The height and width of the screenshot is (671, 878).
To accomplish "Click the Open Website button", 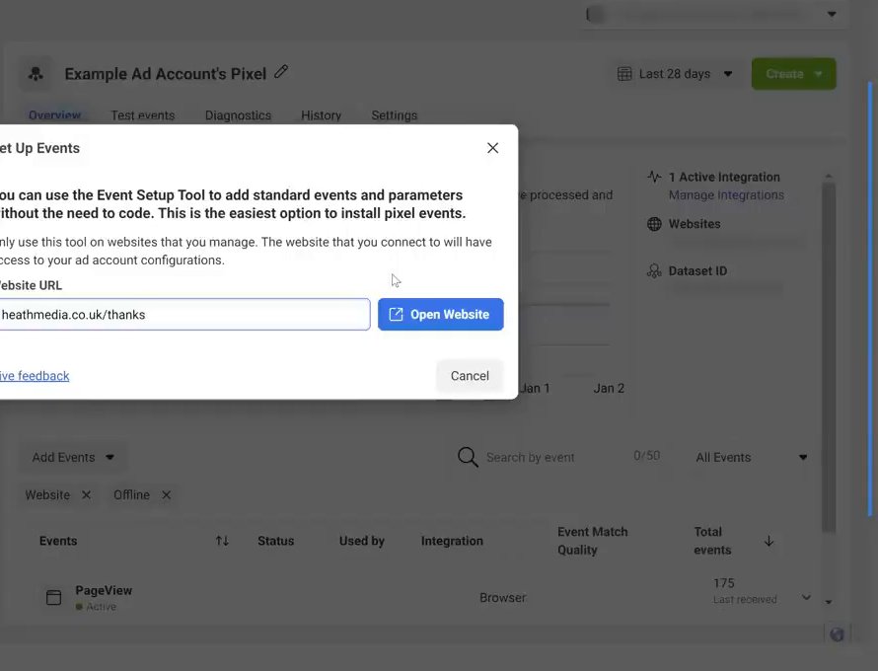I will (441, 314).
